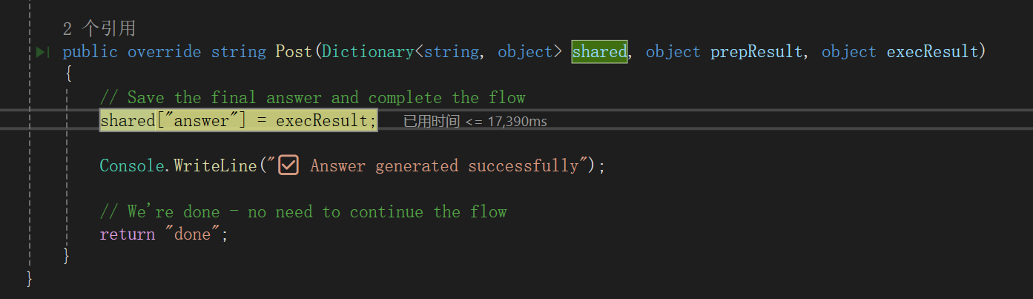
Task: Click "execResult" in the method signature
Action: pyautogui.click(x=932, y=52)
